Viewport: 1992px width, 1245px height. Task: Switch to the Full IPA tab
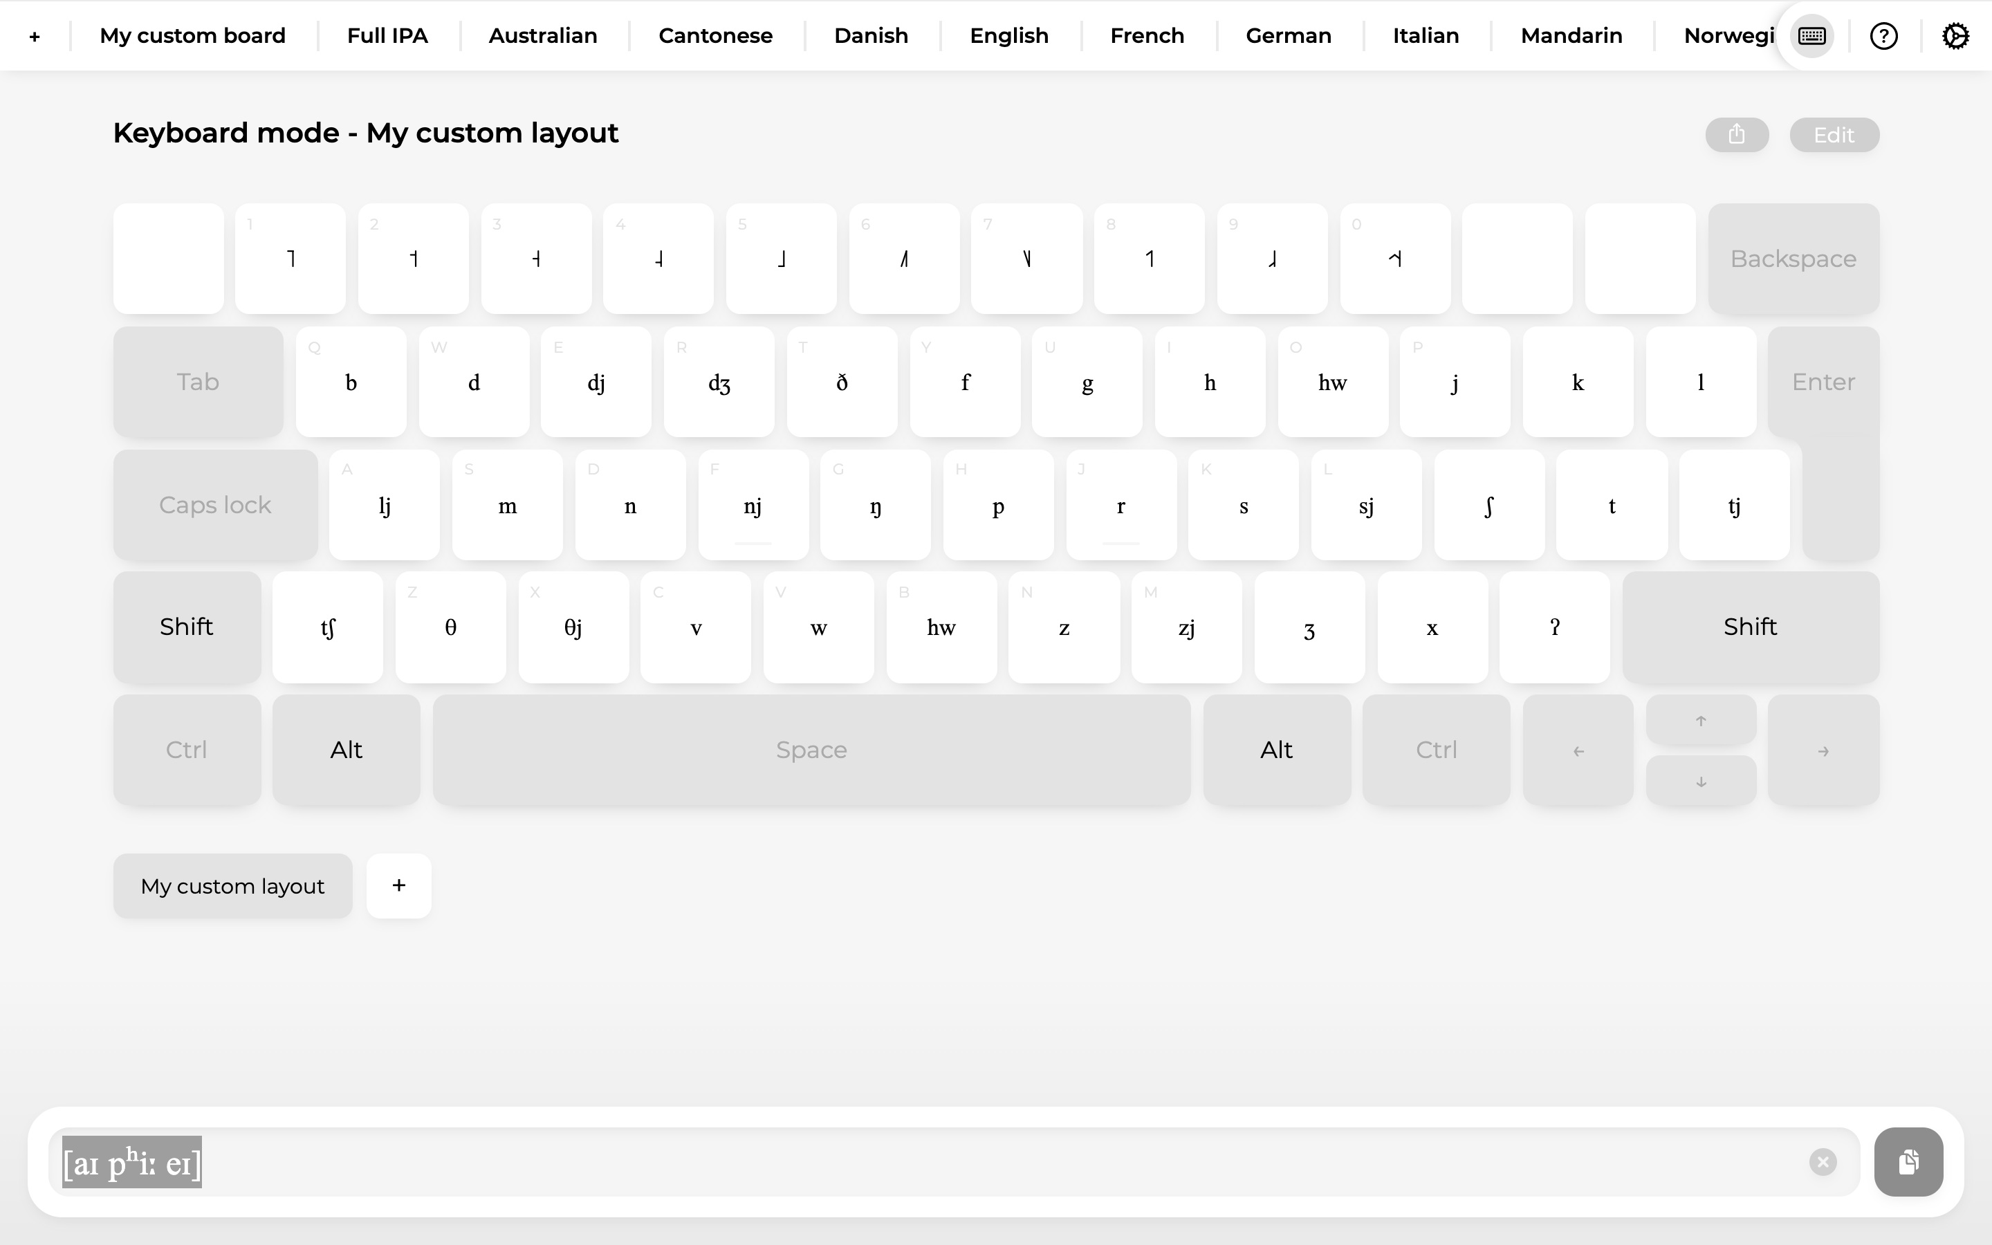point(388,35)
